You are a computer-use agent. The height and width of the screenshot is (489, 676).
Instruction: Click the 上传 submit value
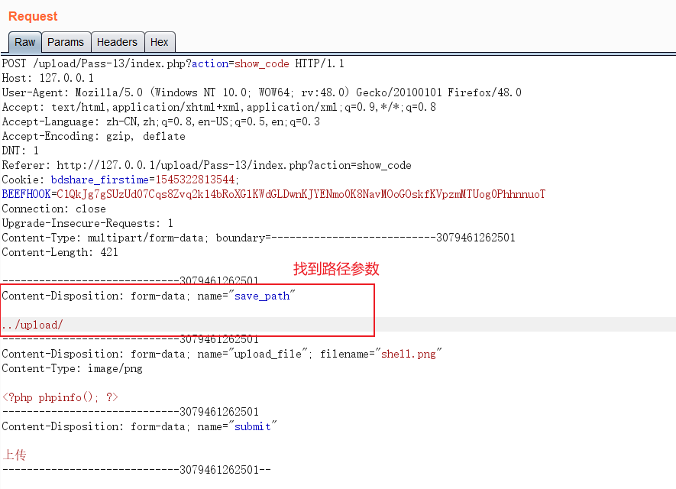[15, 455]
